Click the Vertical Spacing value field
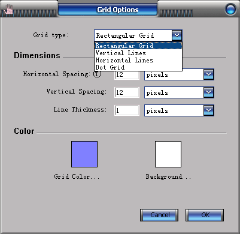This screenshot has width=240, height=234. (127, 92)
